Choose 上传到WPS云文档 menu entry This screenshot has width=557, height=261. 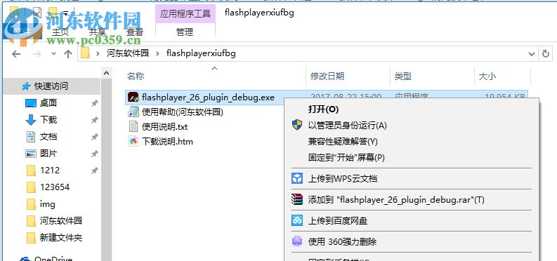[343, 179]
